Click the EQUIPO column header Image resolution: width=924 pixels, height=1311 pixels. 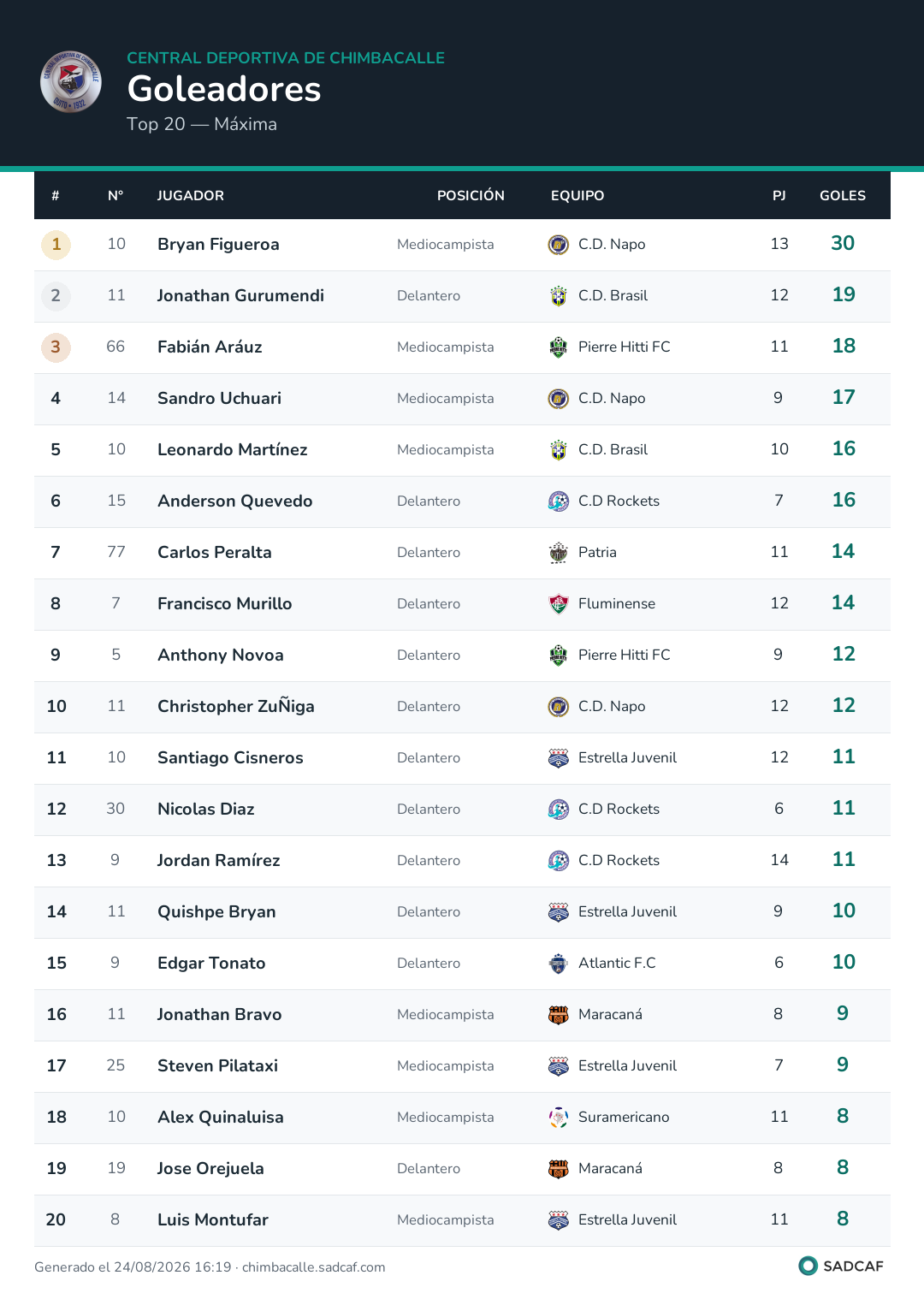tap(577, 196)
